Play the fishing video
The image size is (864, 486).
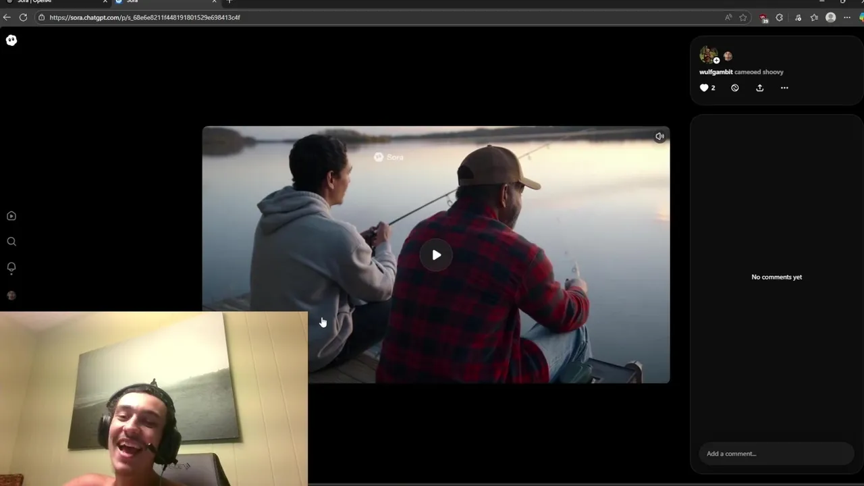click(x=437, y=255)
